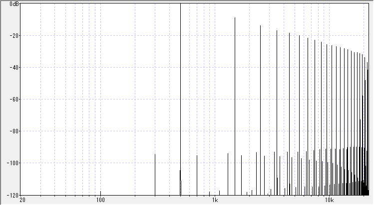Click the -20 level axis label
Screen dimensions: 374x205
click(x=14, y=36)
